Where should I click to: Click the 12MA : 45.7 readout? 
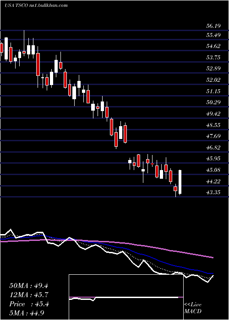tap(29, 295)
